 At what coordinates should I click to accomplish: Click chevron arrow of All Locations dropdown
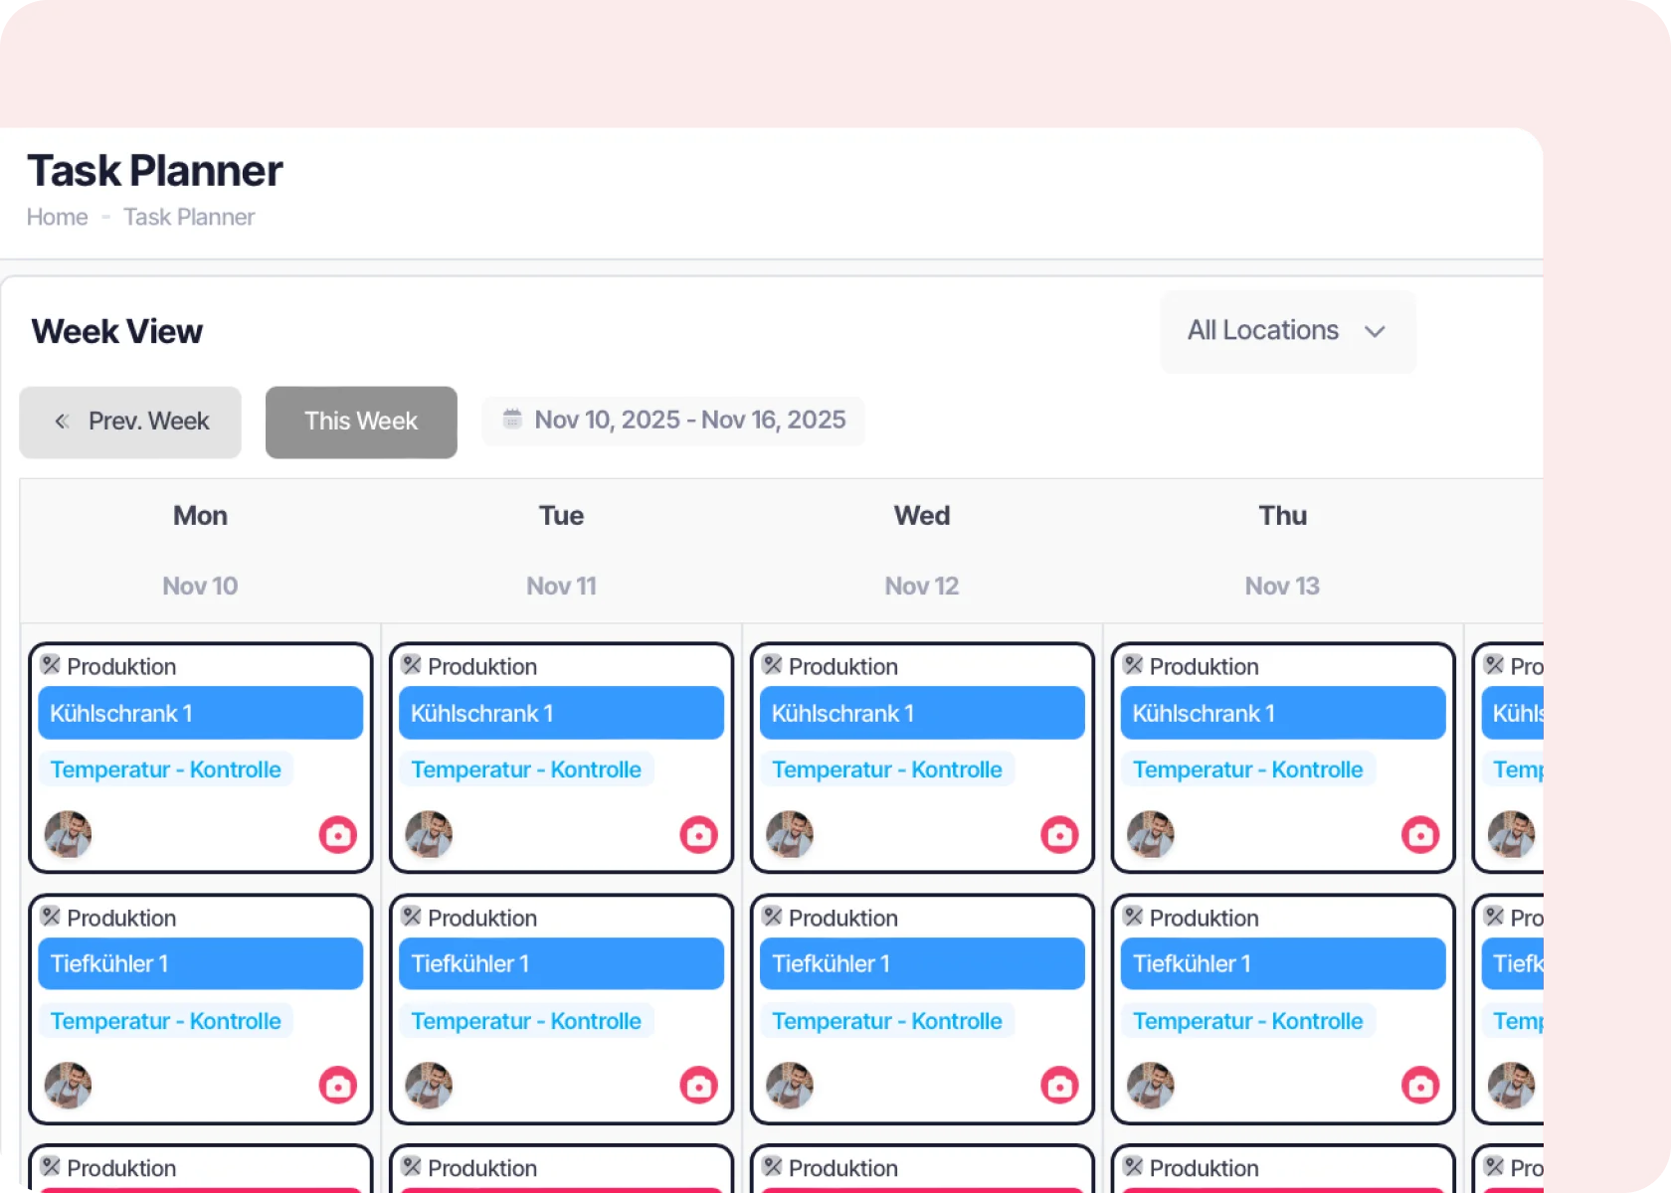click(x=1375, y=331)
